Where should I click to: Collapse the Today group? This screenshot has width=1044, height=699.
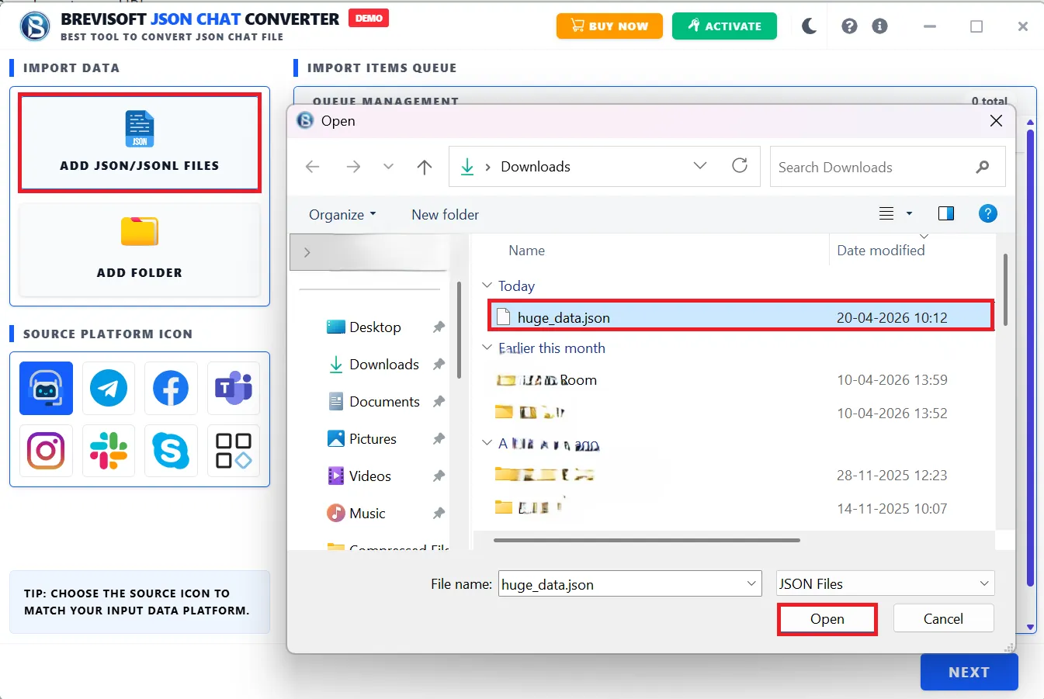click(487, 285)
